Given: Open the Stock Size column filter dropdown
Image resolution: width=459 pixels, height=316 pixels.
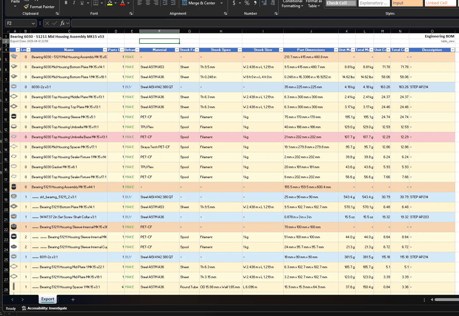Looking at the screenshot, I should [x=281, y=50].
